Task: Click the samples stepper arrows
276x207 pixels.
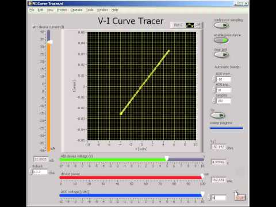Action: click(x=214, y=100)
